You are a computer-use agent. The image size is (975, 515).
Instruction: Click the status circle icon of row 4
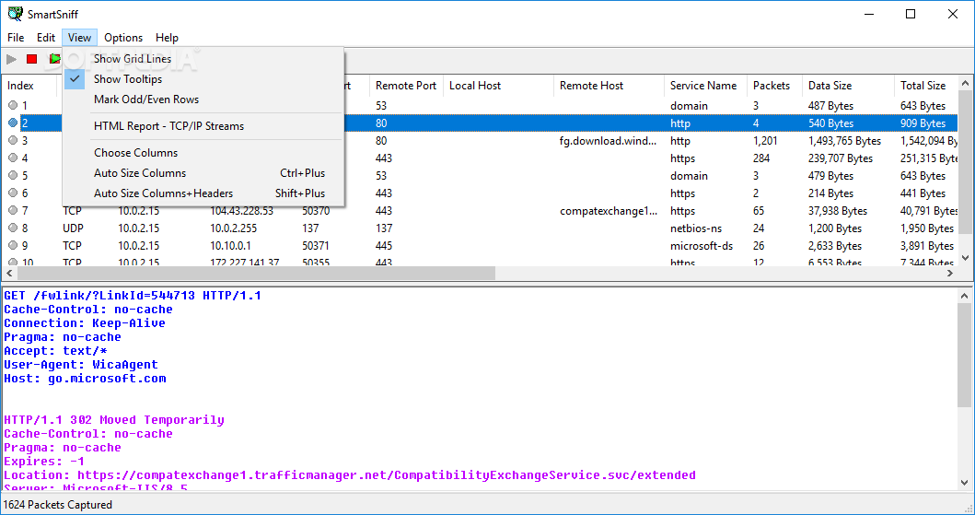[13, 158]
